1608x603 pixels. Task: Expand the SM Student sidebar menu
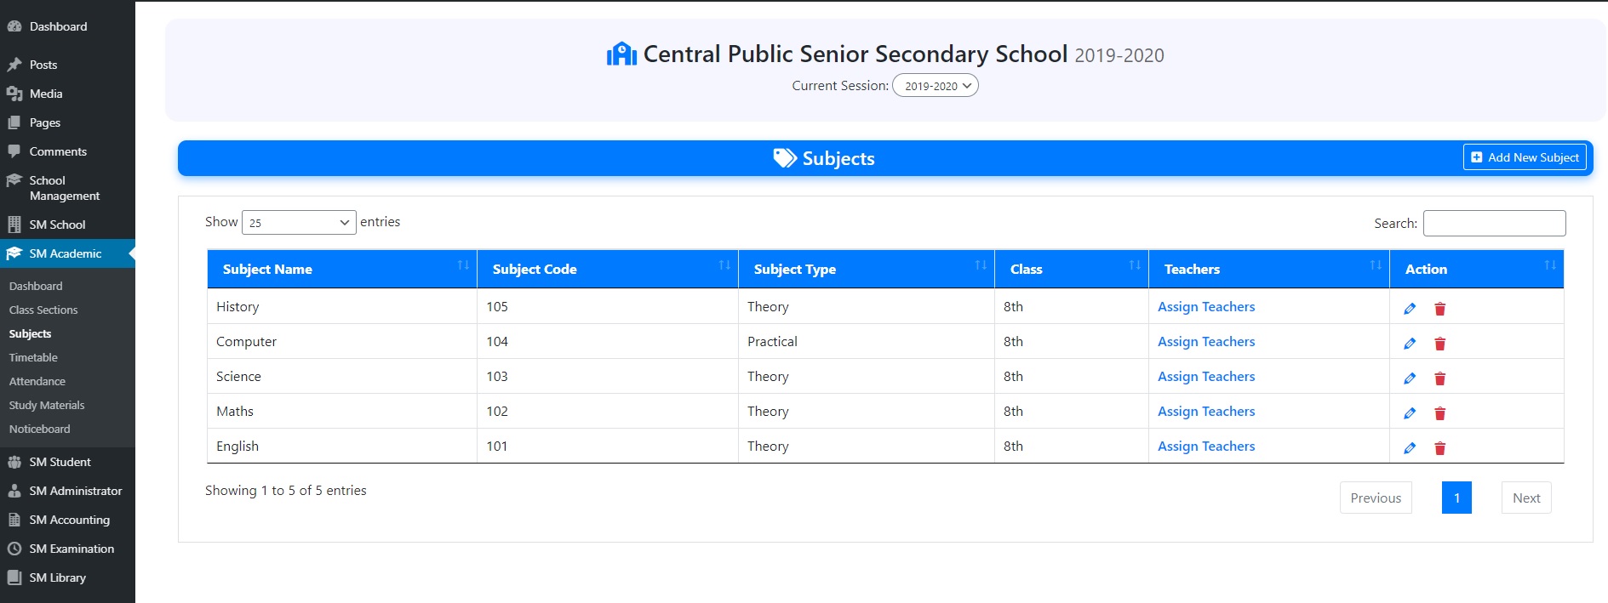pos(60,462)
